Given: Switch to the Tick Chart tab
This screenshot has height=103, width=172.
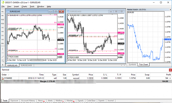Looking at the screenshot, I should point(143,64).
